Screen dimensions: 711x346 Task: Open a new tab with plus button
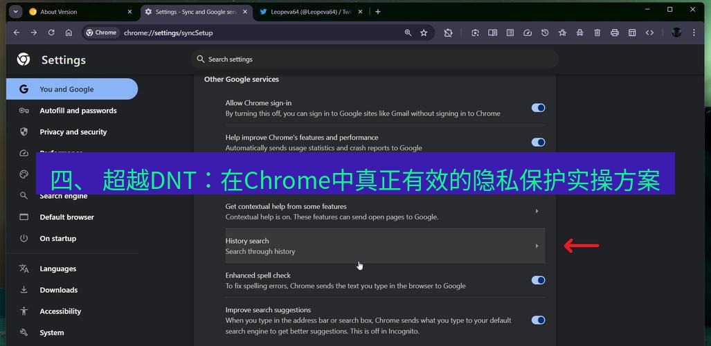pyautogui.click(x=378, y=12)
